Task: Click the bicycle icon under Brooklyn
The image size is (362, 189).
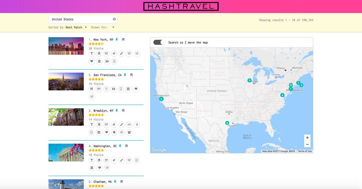Action: (x=129, y=125)
